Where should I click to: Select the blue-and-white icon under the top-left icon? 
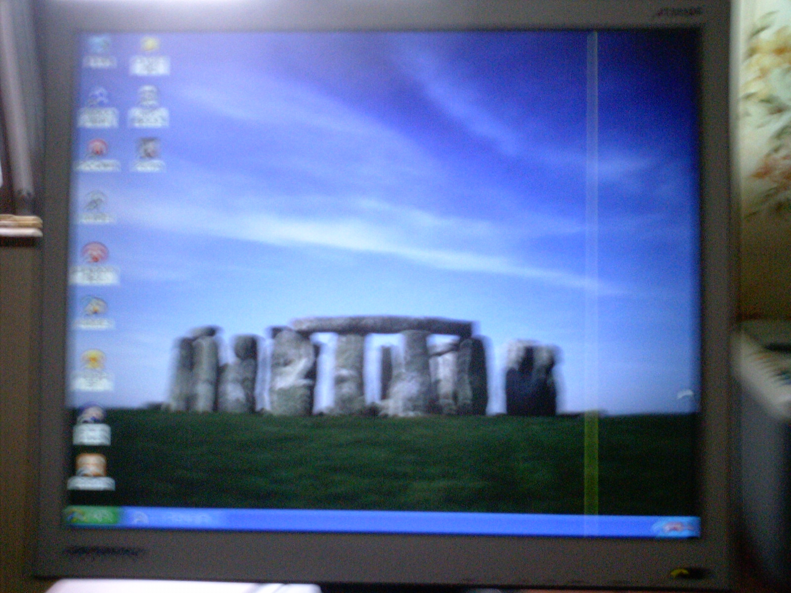click(98, 106)
